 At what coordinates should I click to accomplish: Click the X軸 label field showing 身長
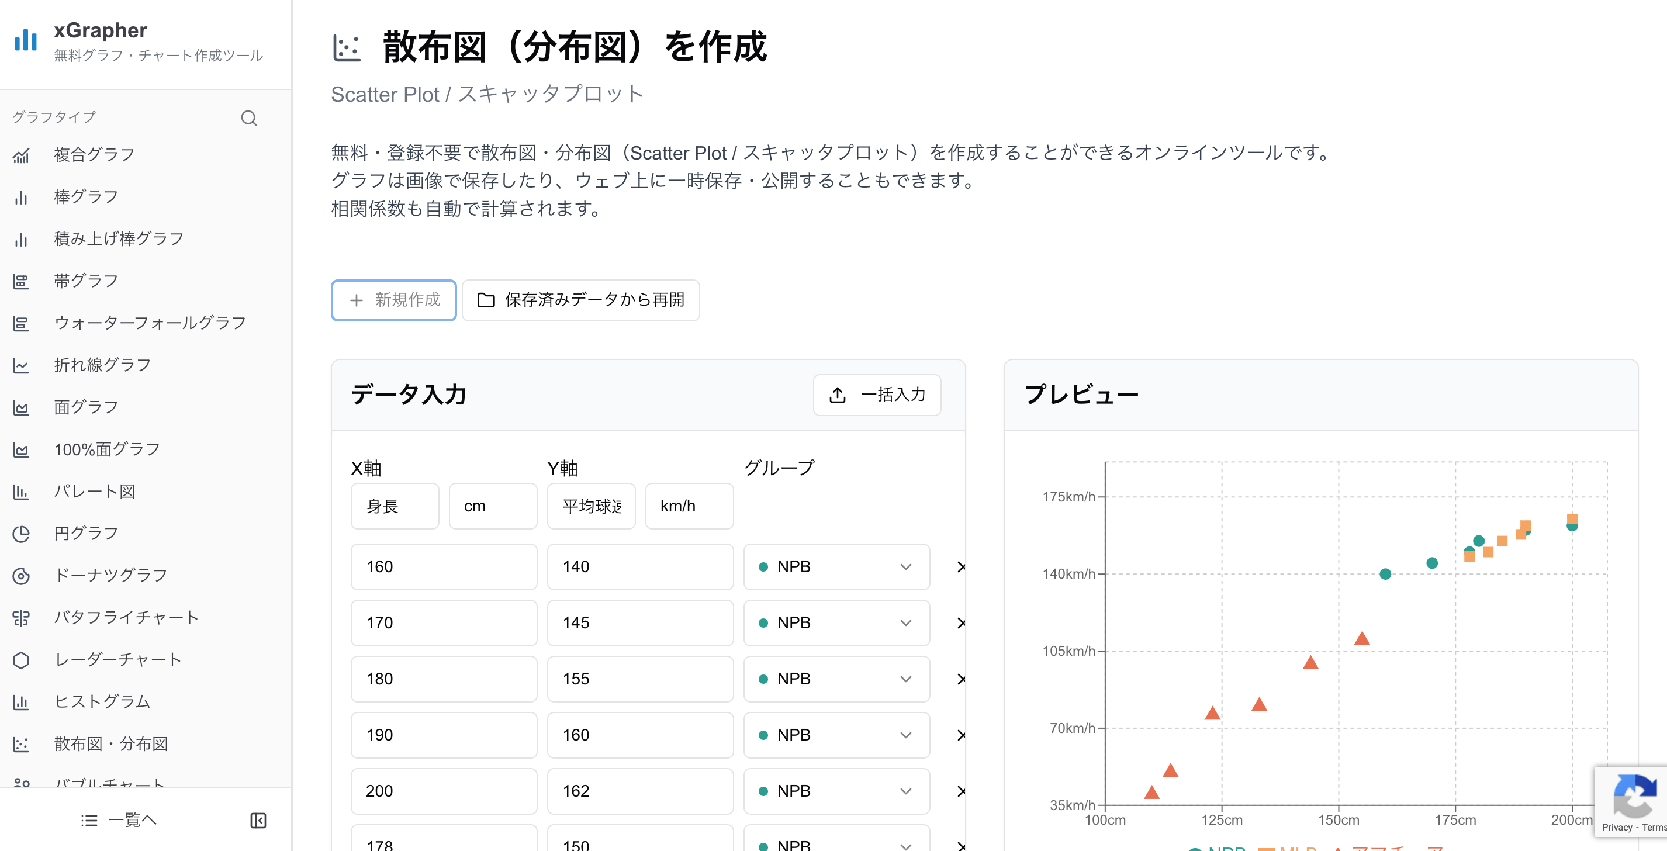pyautogui.click(x=394, y=506)
